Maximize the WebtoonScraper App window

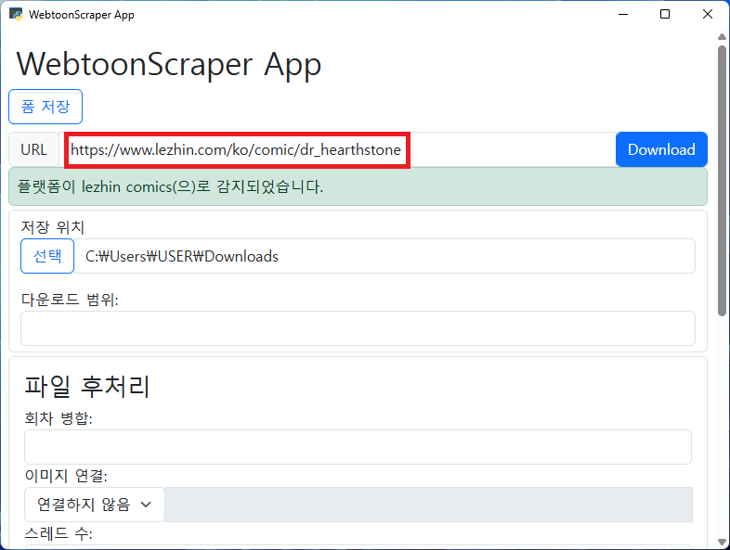pyautogui.click(x=665, y=15)
